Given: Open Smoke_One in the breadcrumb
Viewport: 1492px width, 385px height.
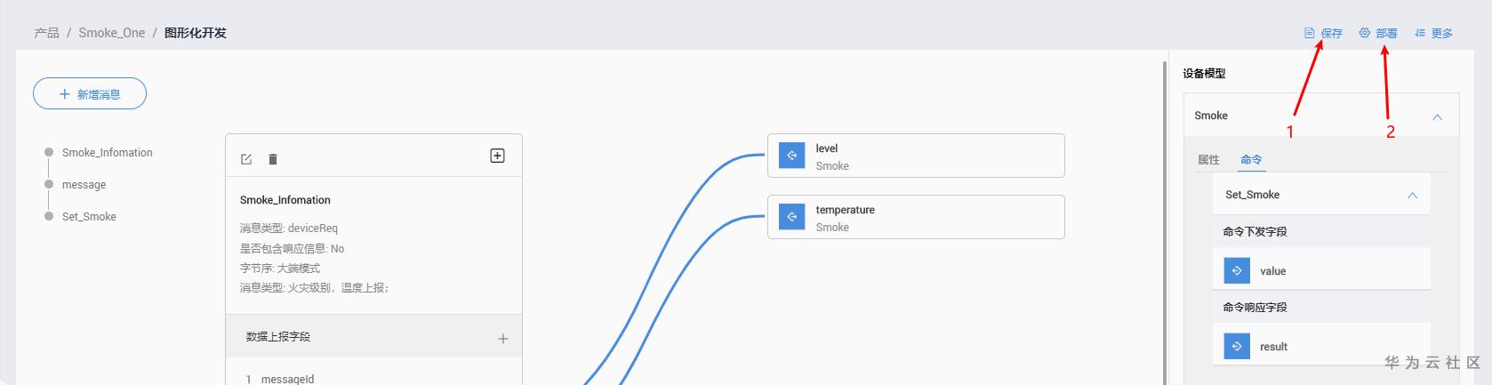Looking at the screenshot, I should [x=111, y=33].
